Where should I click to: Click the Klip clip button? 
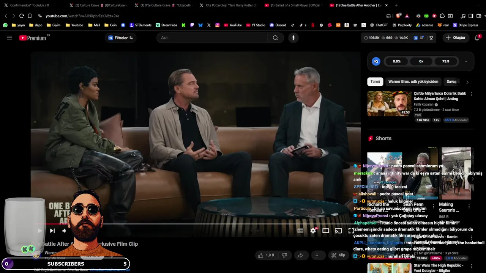click(338, 255)
